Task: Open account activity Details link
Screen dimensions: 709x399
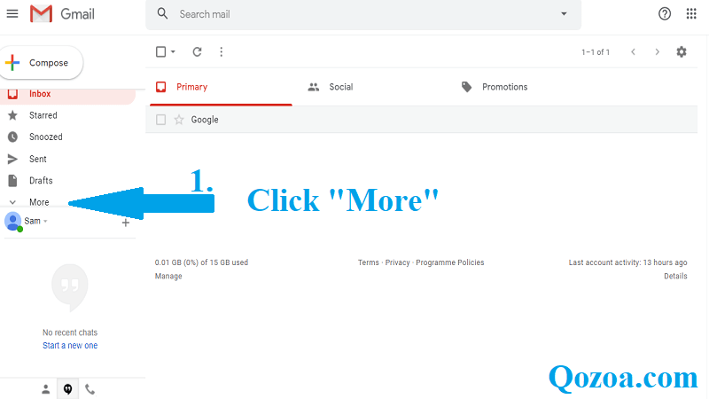Action: pyautogui.click(x=675, y=276)
